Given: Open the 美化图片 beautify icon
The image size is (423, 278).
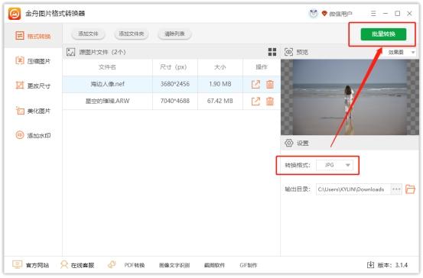Looking at the screenshot, I should tap(20, 111).
